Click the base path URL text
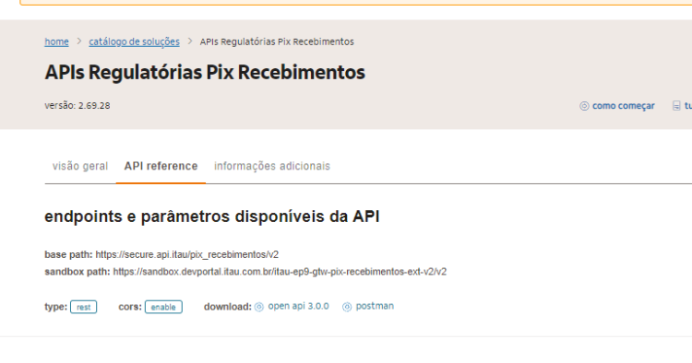 (187, 255)
